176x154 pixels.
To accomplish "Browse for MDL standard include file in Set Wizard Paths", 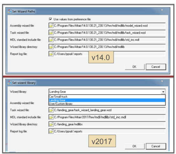I will pos(51,40).
